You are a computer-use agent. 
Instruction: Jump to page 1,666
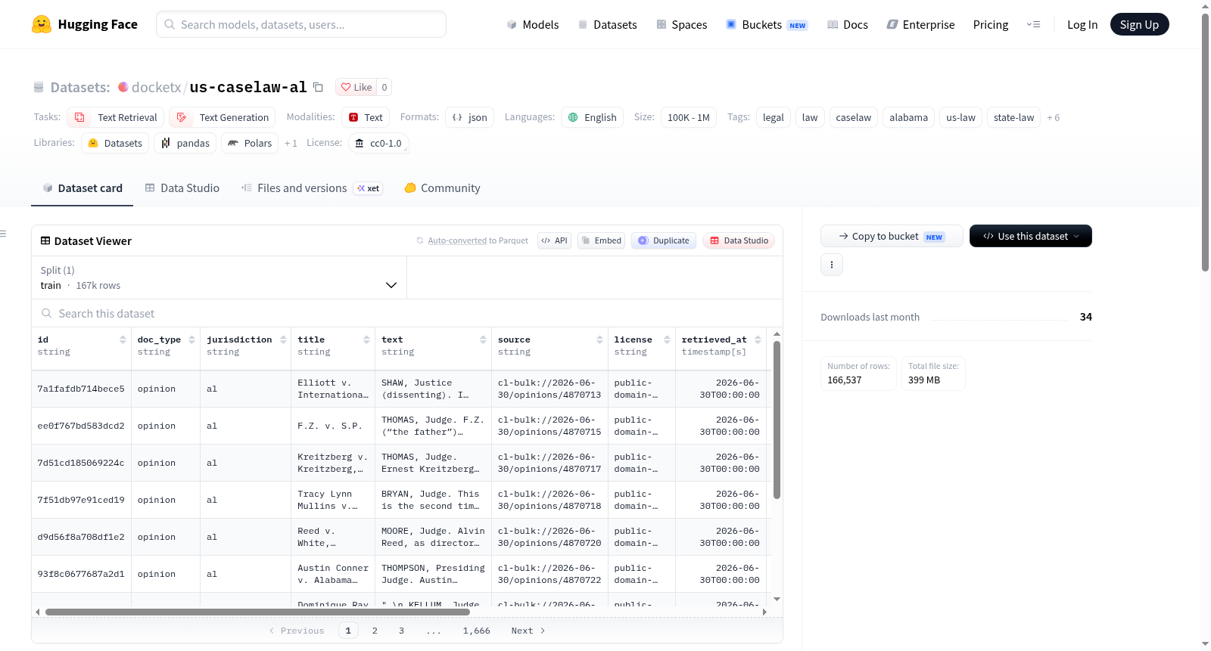(477, 631)
